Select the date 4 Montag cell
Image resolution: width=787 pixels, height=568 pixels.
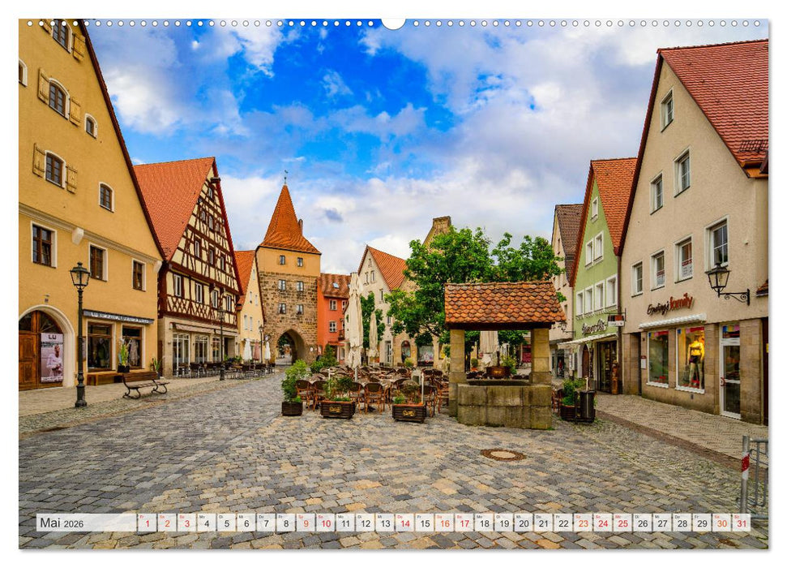[209, 524]
